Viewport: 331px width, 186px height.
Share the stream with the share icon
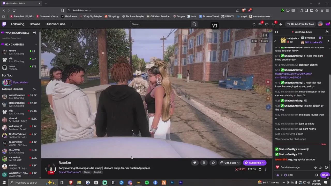click(260, 169)
